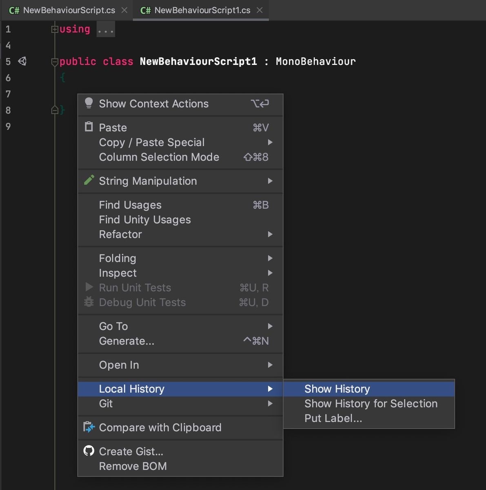486x490 pixels.
Task: Click Put Label in the submenu
Action: coord(333,418)
